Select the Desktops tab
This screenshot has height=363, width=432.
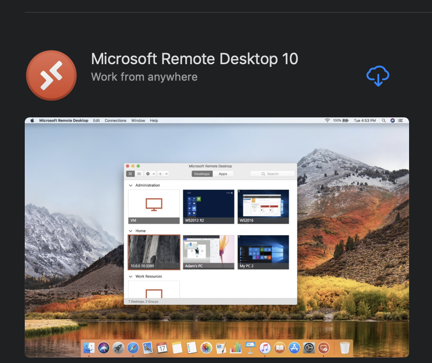click(202, 174)
